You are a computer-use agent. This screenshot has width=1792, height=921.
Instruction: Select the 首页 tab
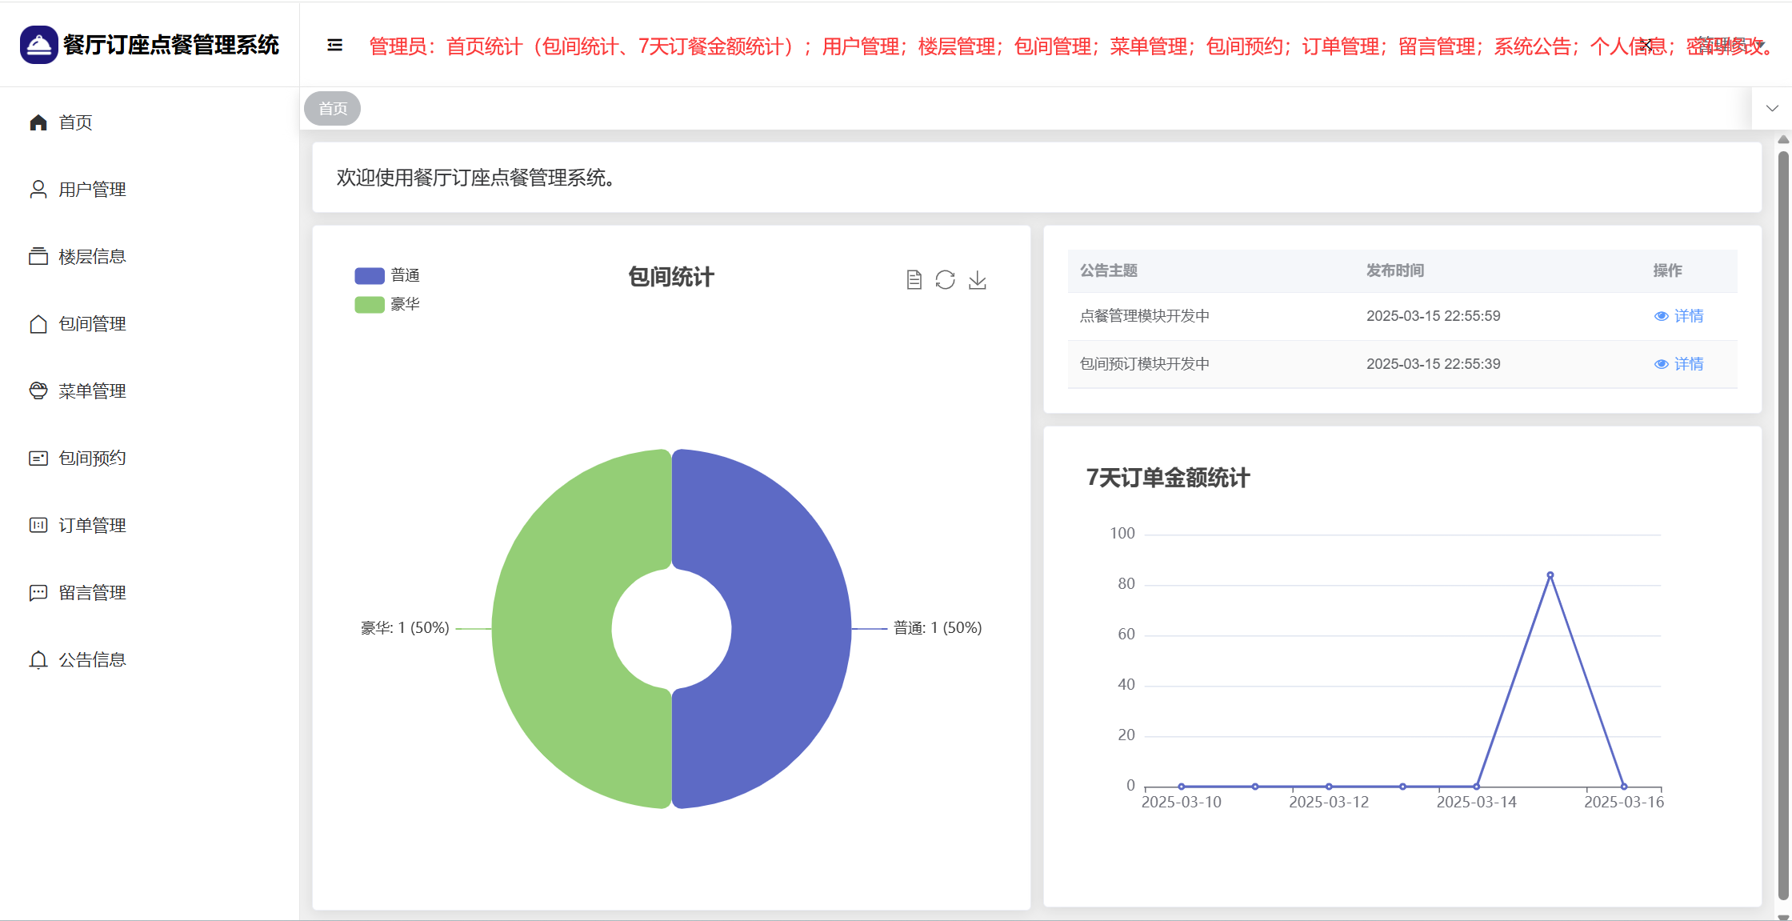coord(333,108)
